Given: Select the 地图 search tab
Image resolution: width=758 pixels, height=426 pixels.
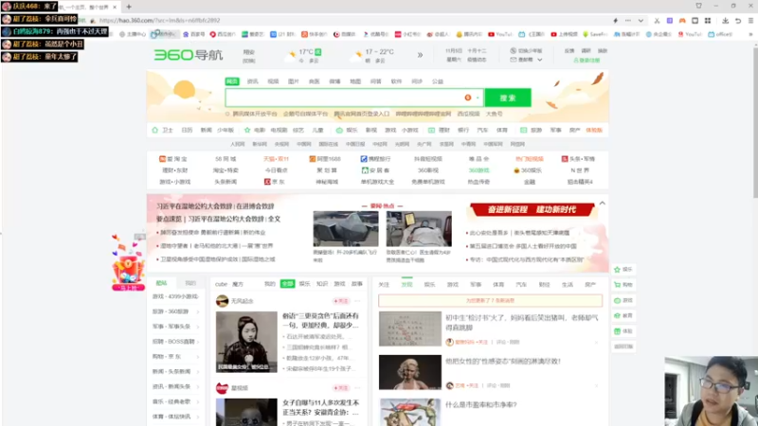Looking at the screenshot, I should click(355, 81).
